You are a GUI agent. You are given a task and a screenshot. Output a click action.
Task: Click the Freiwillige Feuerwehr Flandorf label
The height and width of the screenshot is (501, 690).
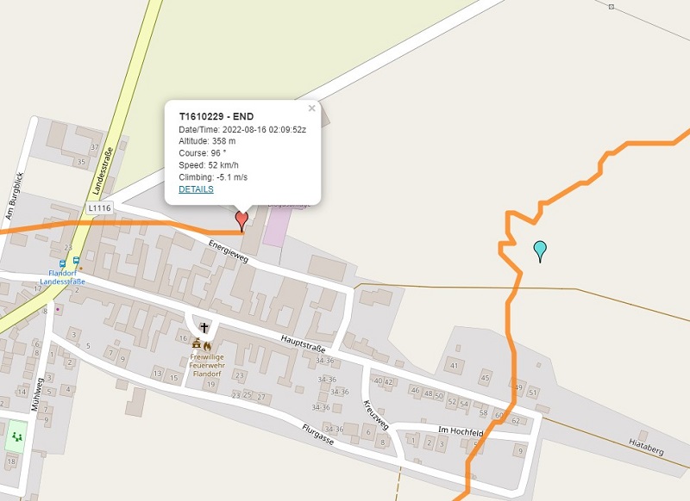[x=207, y=365]
